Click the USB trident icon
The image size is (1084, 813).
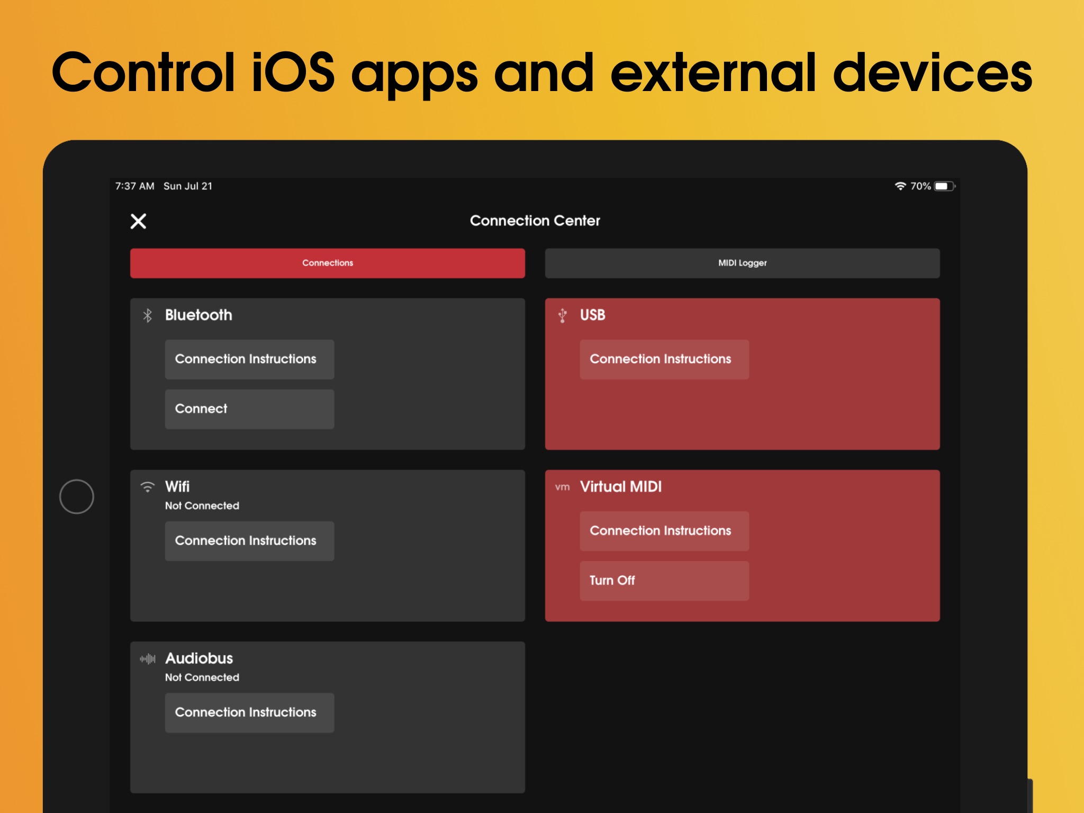(x=563, y=315)
